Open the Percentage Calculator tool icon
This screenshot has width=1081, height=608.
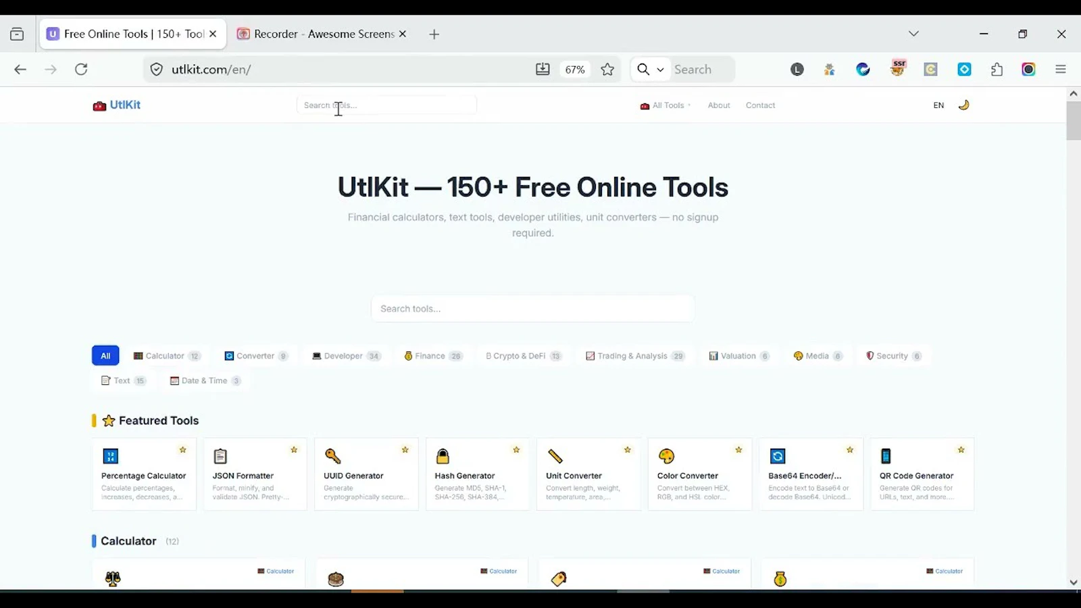tap(111, 457)
